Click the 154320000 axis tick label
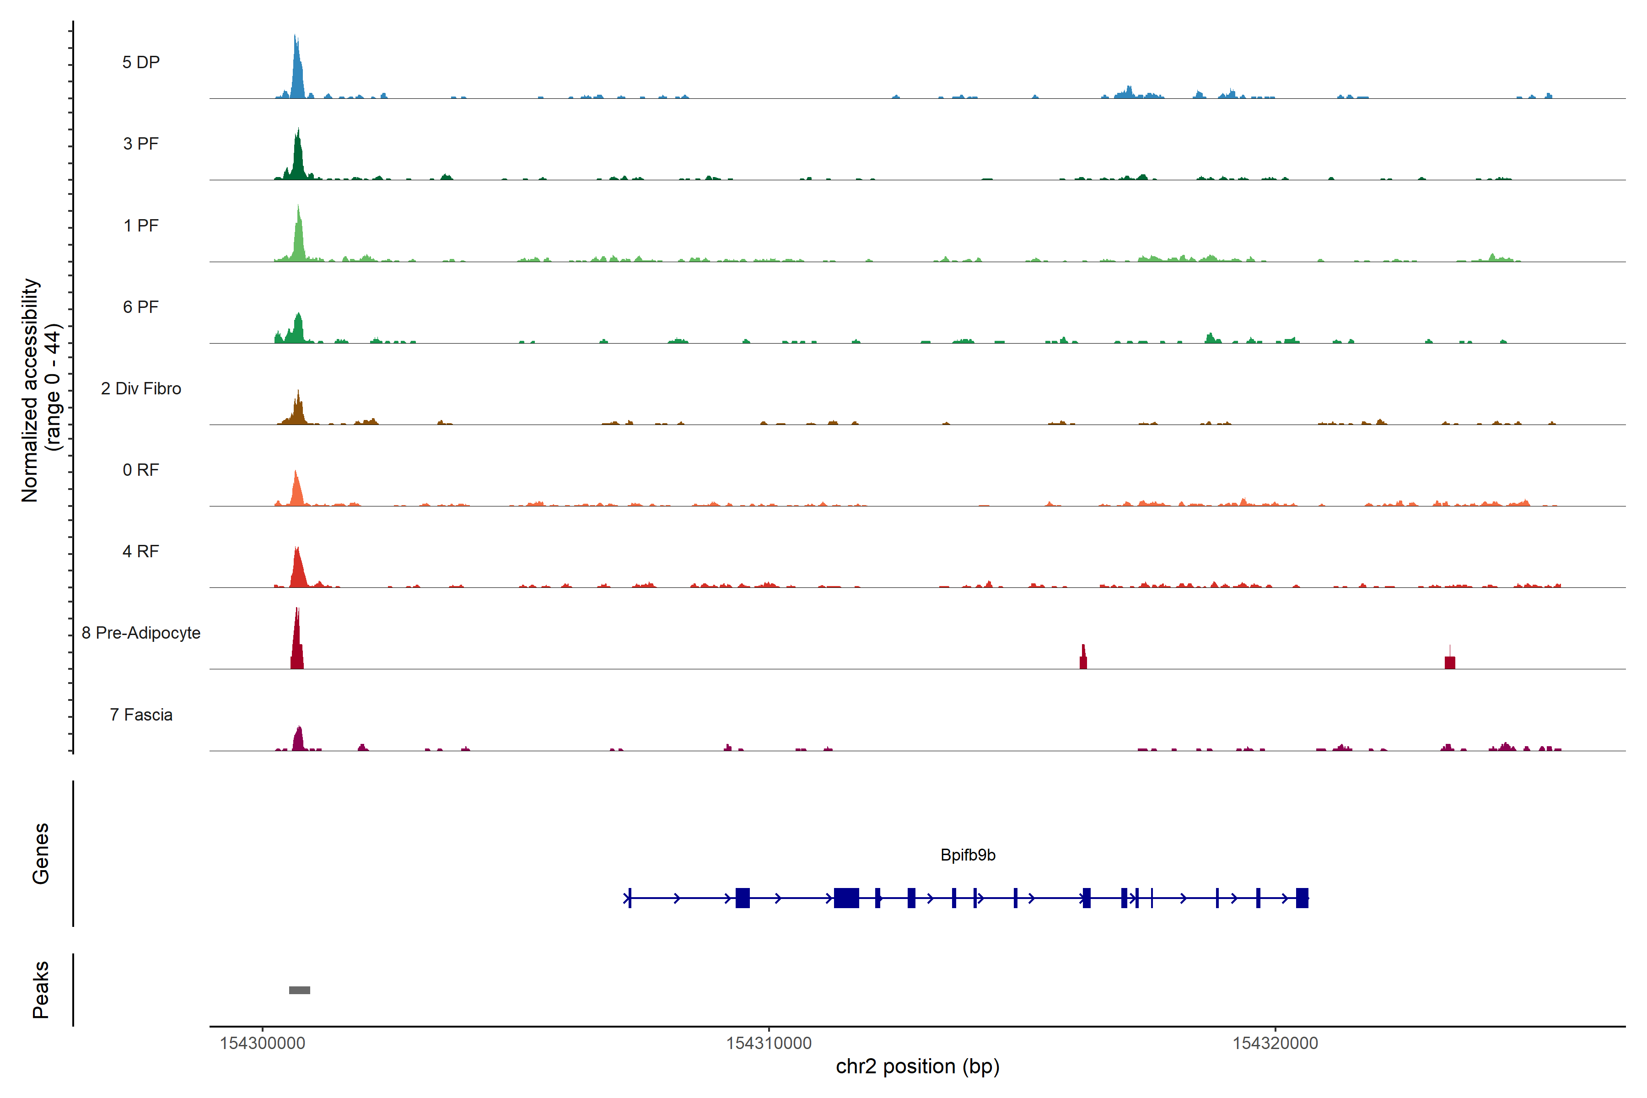The image size is (1647, 1098). click(x=1275, y=1044)
